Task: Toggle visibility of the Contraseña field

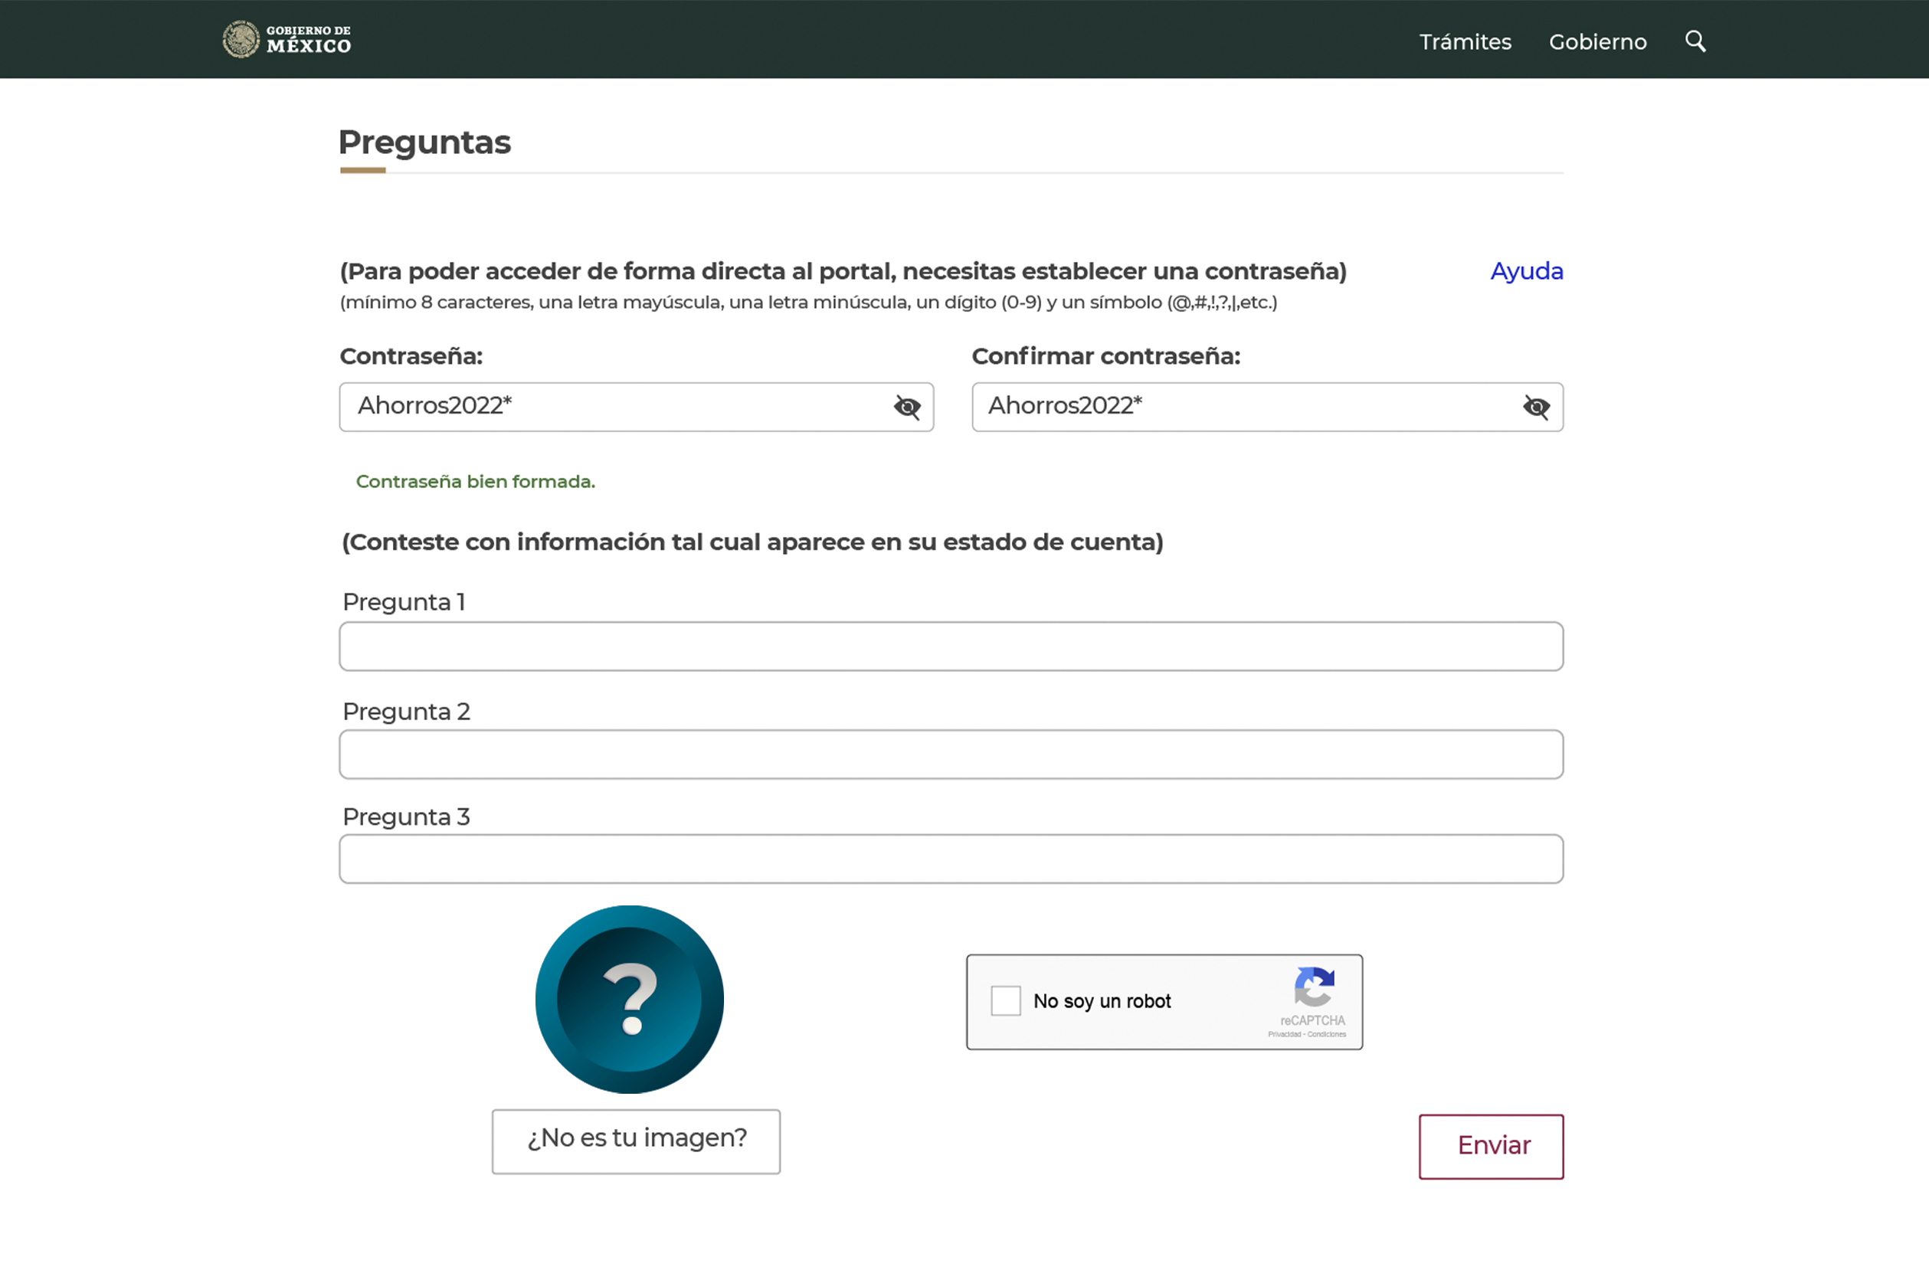Action: click(906, 407)
